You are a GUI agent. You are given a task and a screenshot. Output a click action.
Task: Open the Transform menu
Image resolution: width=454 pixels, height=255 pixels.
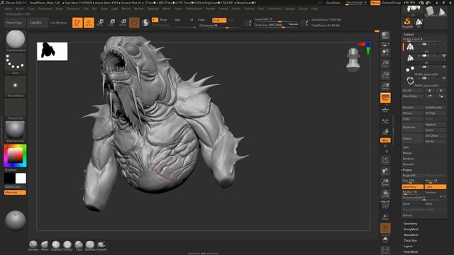pos(275,8)
